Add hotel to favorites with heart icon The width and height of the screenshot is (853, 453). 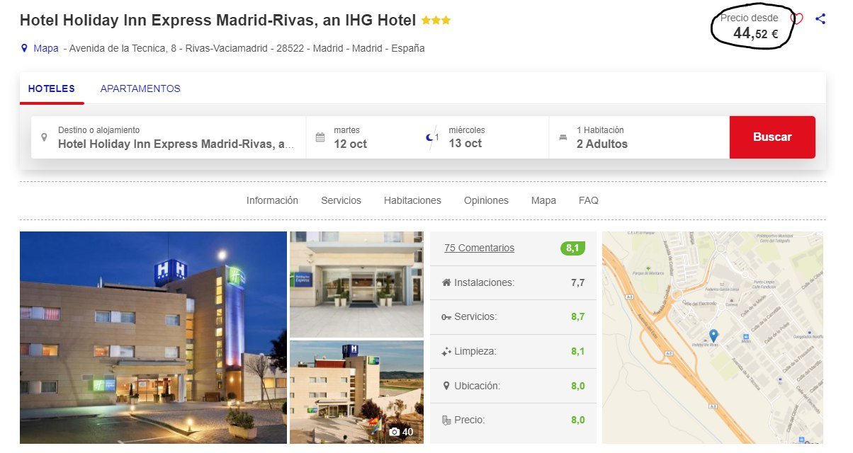click(x=797, y=19)
